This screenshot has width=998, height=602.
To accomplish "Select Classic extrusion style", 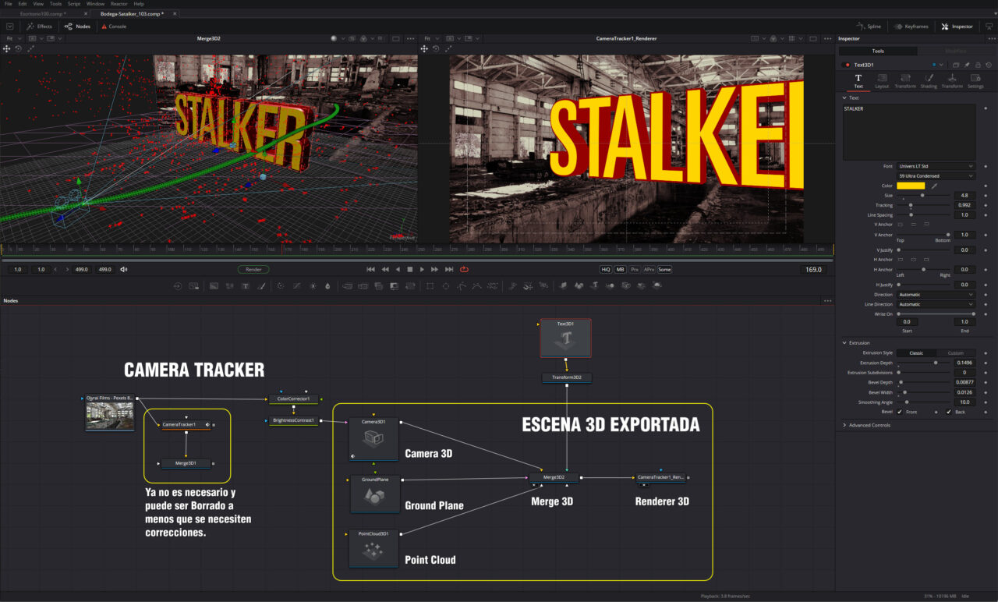I will click(916, 353).
